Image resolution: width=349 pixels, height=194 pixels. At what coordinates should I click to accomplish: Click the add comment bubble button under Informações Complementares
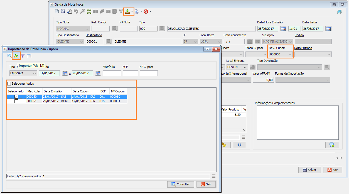[332, 145]
